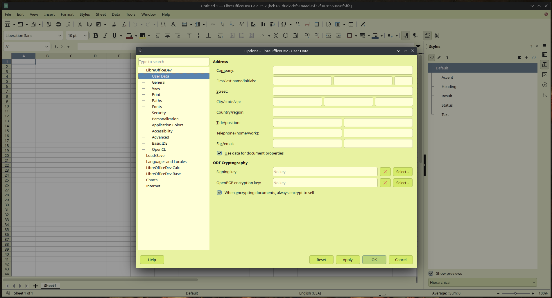This screenshot has width=552, height=298.
Task: Toggle Freeze Rows and Columns icon
Action: [x=338, y=24]
